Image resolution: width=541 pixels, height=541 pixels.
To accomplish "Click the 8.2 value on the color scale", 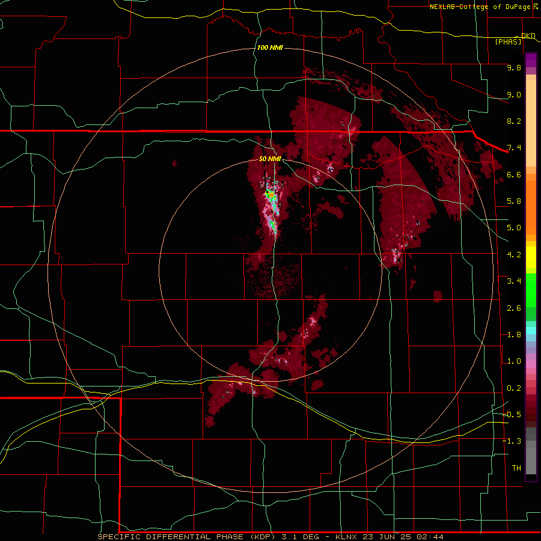I will [514, 121].
